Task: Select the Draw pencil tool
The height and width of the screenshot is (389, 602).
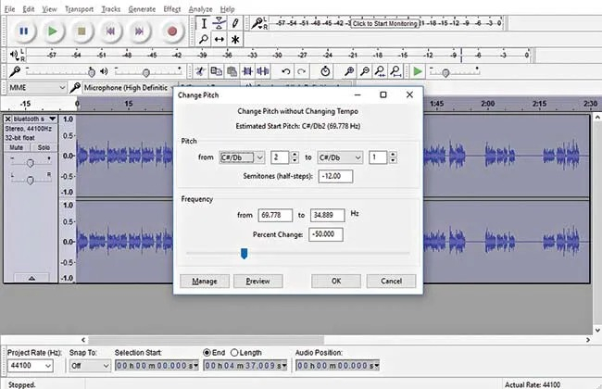Action: [235, 23]
